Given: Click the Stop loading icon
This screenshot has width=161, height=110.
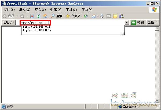Looking at the screenshot, I should (x=32, y=16).
